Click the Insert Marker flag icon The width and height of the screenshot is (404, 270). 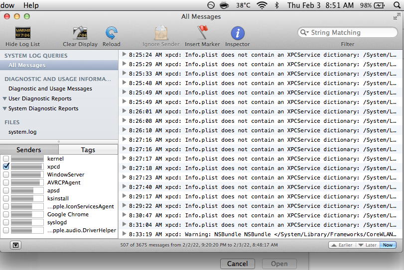point(203,32)
